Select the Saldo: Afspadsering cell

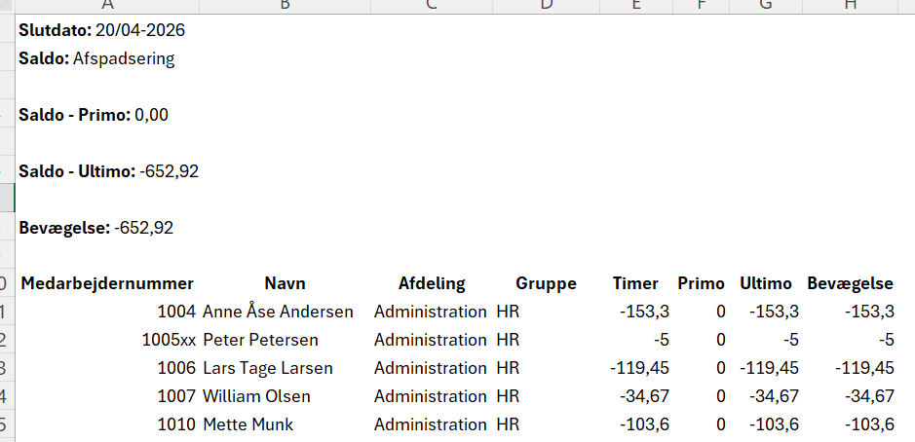(x=97, y=58)
